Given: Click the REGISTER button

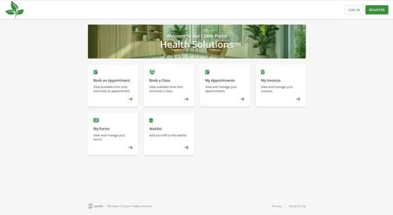Looking at the screenshot, I should tap(377, 10).
